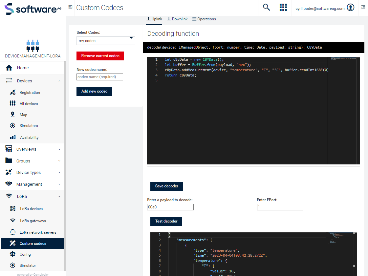Click the "return c8yData;" code line
Screen dimensions: 368x276
pyautogui.click(x=180, y=75)
